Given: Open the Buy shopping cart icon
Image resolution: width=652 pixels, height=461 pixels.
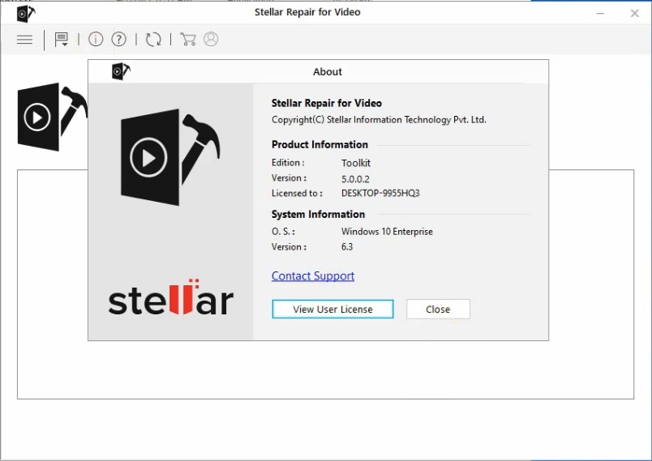Looking at the screenshot, I should tap(188, 40).
